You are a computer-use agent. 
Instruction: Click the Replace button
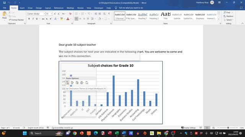pos(229,16)
